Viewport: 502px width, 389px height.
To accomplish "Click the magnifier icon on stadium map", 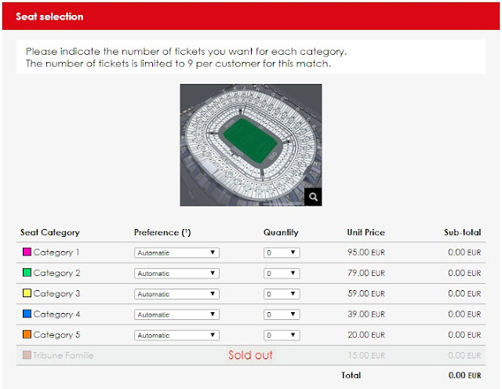I will 313,197.
